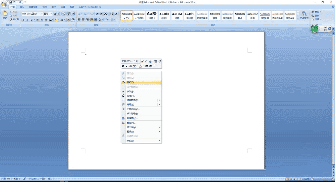
Task: Switch to the 页面布局 ribbon tab
Action: click(33, 7)
